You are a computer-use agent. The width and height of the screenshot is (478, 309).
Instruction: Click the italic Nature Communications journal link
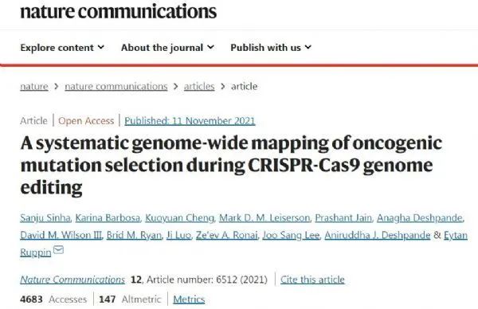72,280
